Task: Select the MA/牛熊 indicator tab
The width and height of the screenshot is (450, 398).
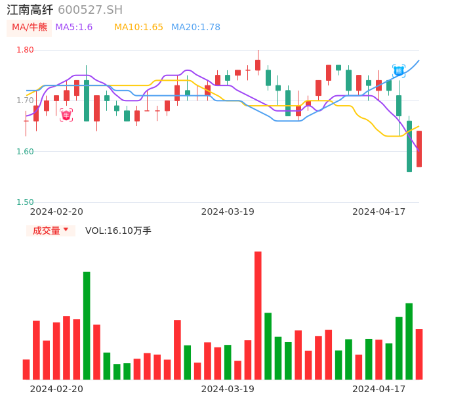Action: [x=30, y=28]
